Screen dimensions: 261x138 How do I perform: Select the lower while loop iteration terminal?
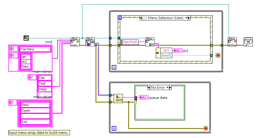point(114,128)
